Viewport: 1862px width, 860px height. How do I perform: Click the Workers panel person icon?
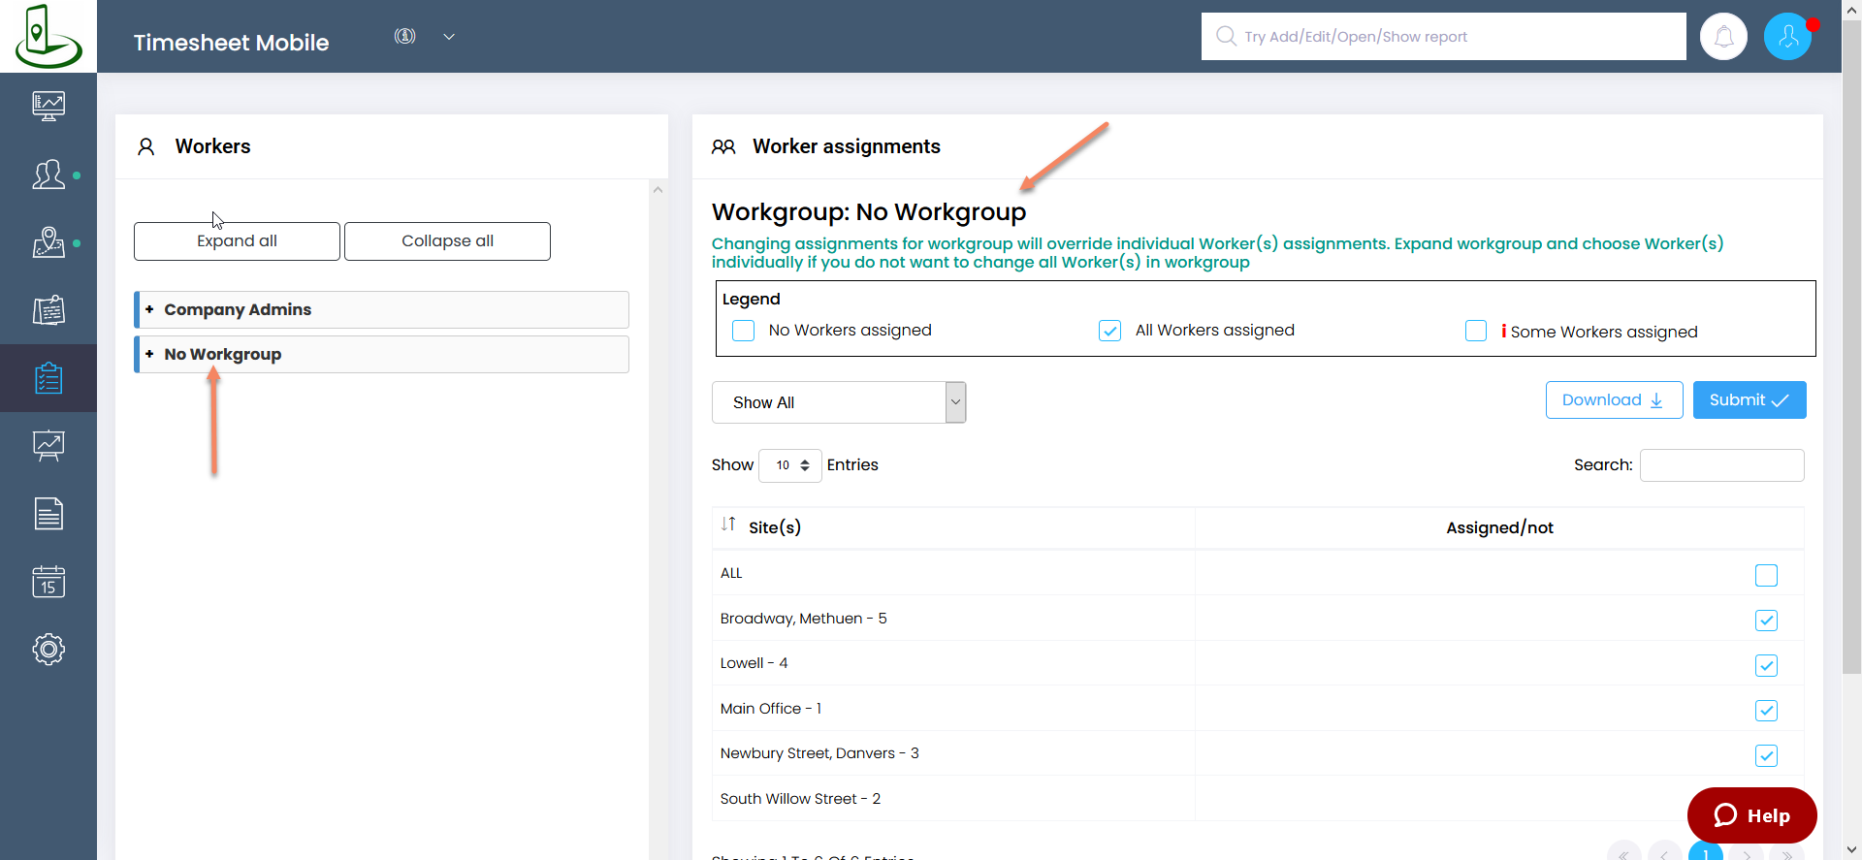(146, 147)
